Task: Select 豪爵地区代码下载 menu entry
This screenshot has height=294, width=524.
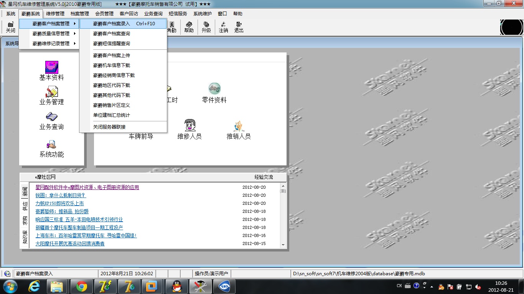Action: (123, 85)
